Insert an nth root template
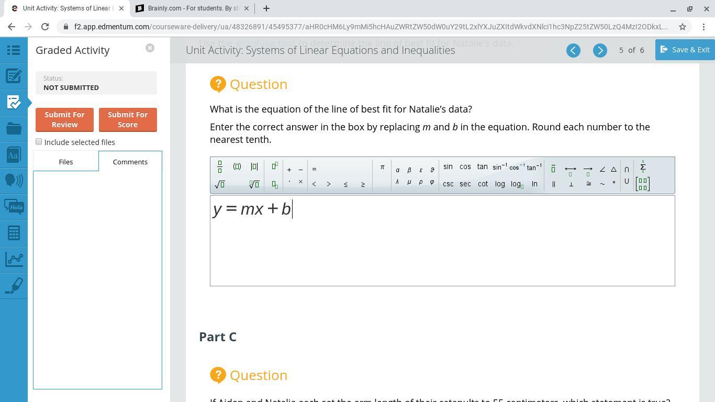The height and width of the screenshot is (402, 715). pyautogui.click(x=254, y=184)
